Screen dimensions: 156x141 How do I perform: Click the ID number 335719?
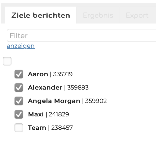pyautogui.click(x=63, y=74)
